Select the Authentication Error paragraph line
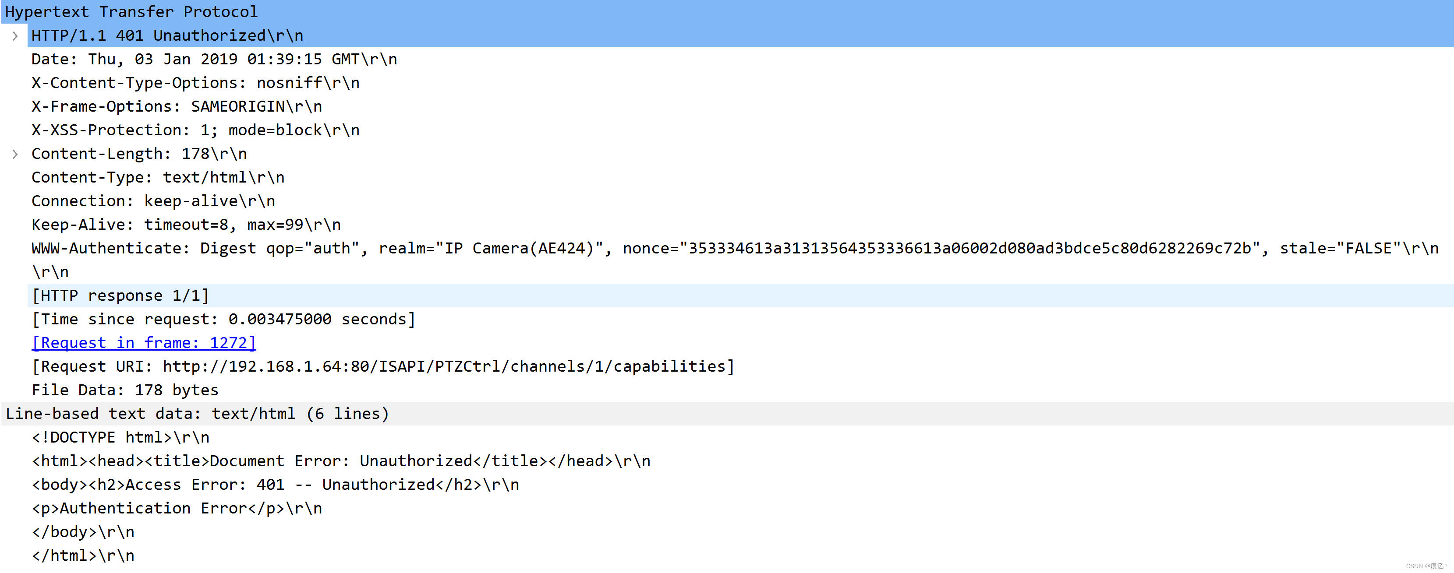Image resolution: width=1454 pixels, height=573 pixels. tap(177, 508)
